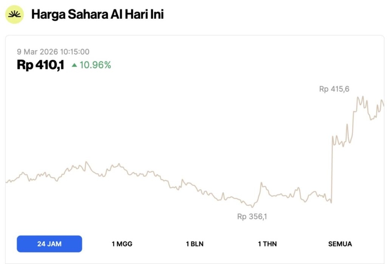Click the Sahara AI logo icon
387x264 pixels.
14,15
